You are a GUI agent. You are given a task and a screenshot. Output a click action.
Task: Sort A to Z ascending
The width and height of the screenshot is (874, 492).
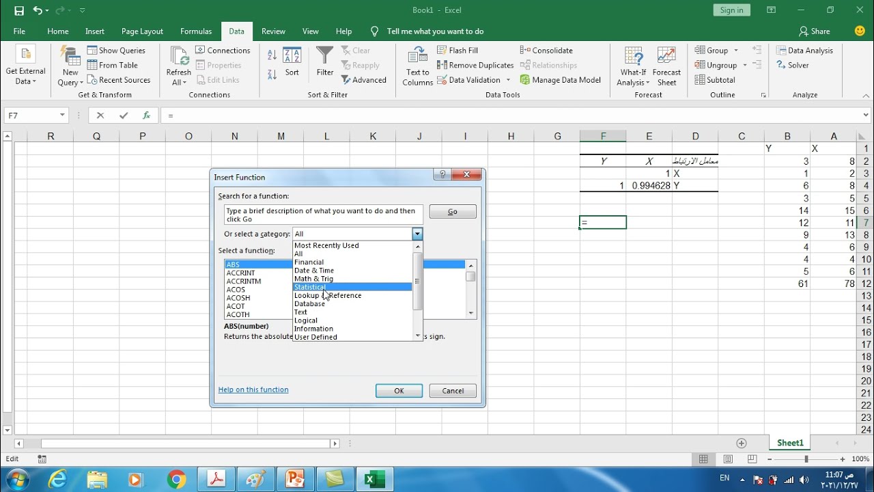(x=272, y=55)
